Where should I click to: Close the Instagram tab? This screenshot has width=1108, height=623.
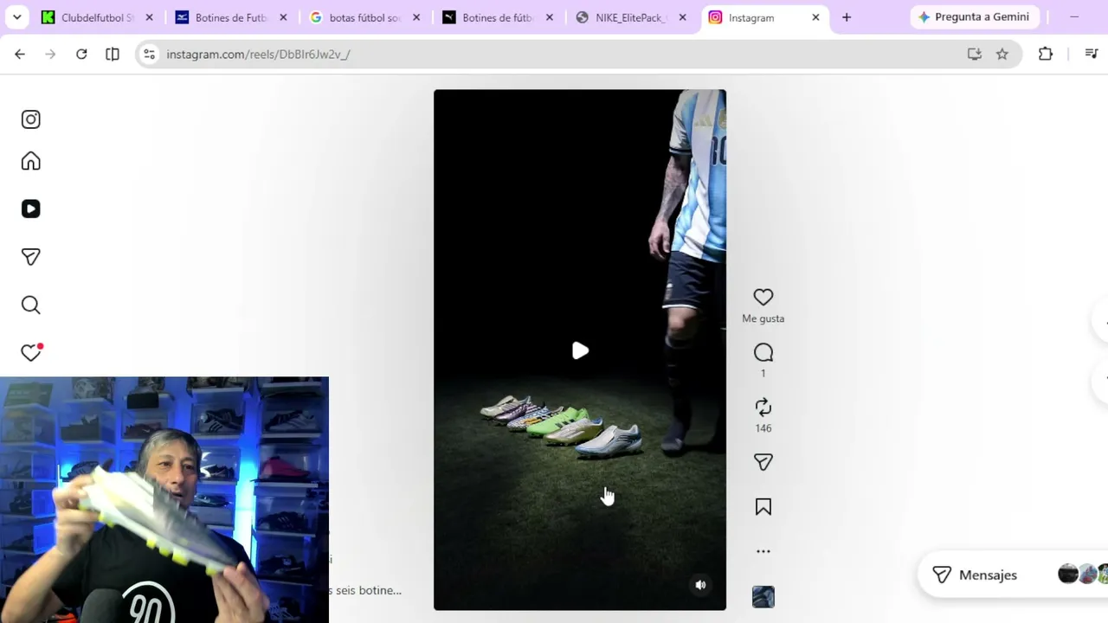pyautogui.click(x=815, y=17)
